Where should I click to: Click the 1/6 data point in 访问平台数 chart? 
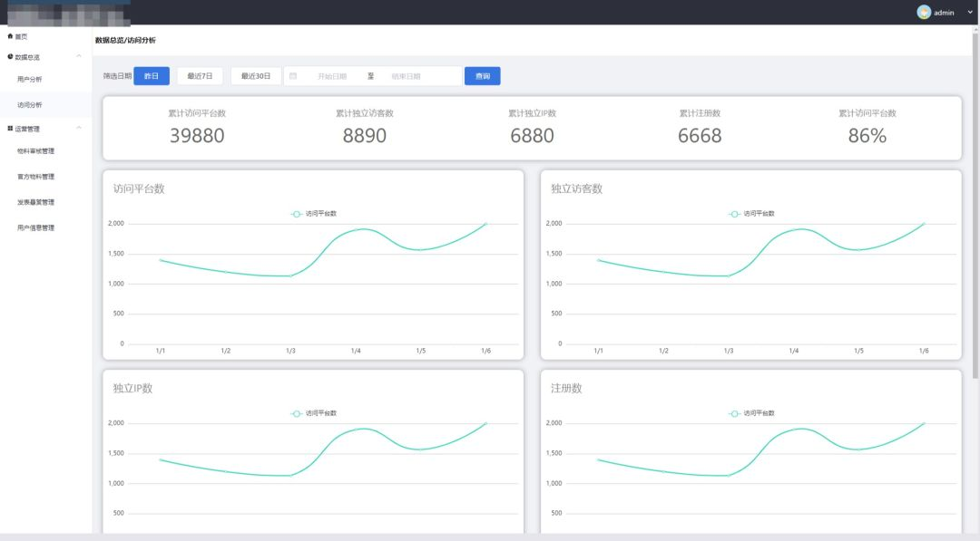click(x=485, y=224)
